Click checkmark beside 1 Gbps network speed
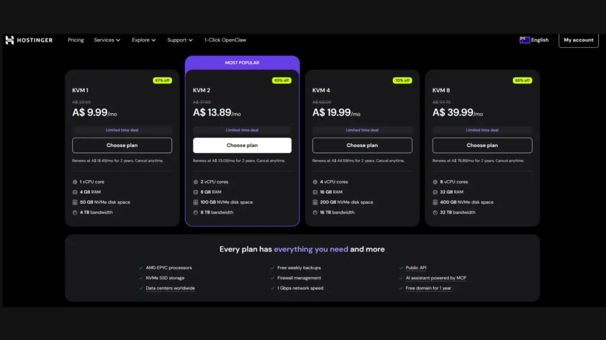 pyautogui.click(x=272, y=288)
